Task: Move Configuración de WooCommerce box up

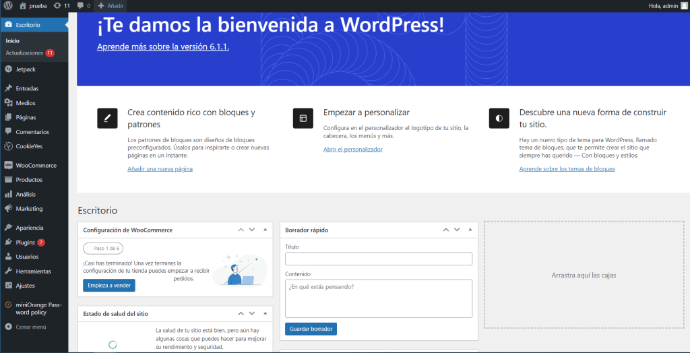Action: click(241, 230)
